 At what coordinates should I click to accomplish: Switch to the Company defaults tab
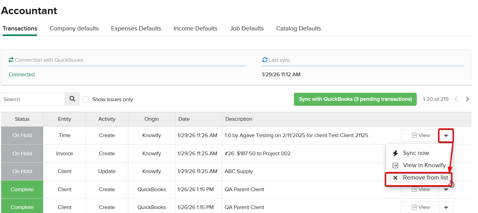(74, 29)
